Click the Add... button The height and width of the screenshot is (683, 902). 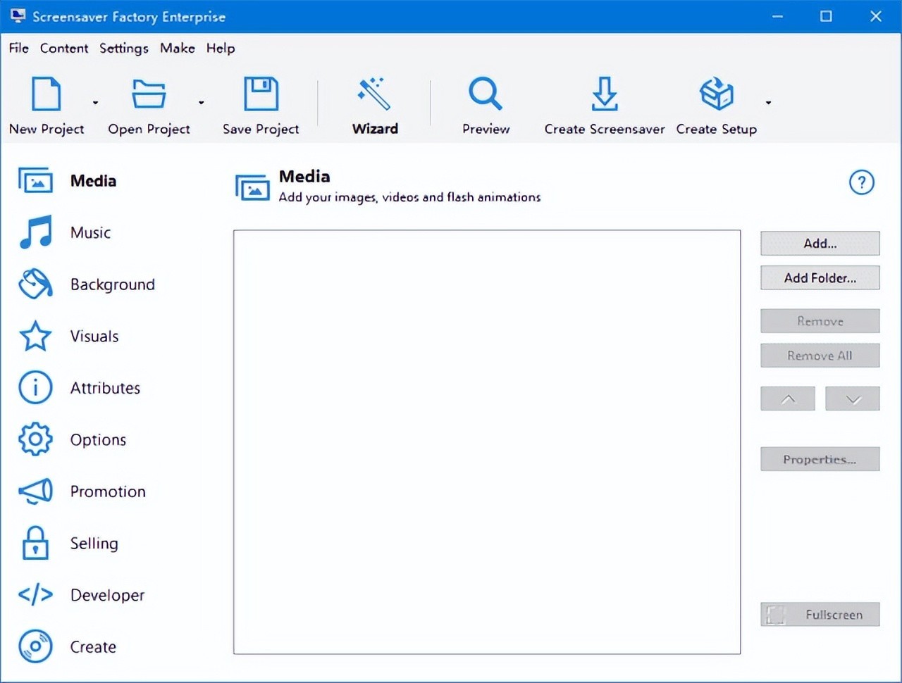point(820,244)
